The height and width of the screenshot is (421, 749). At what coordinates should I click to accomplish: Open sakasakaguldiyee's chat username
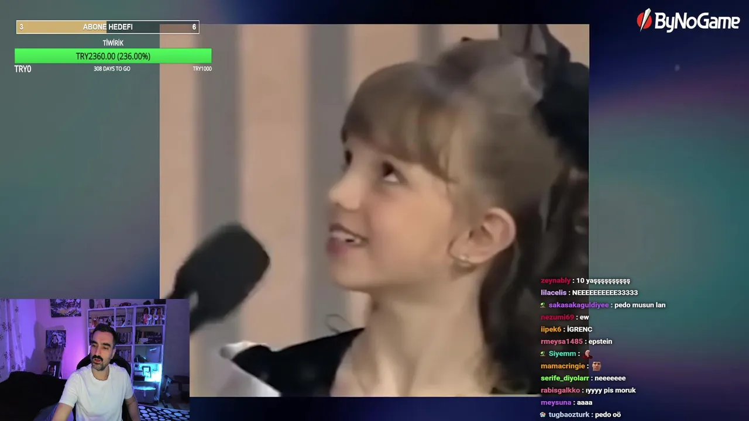(579, 305)
